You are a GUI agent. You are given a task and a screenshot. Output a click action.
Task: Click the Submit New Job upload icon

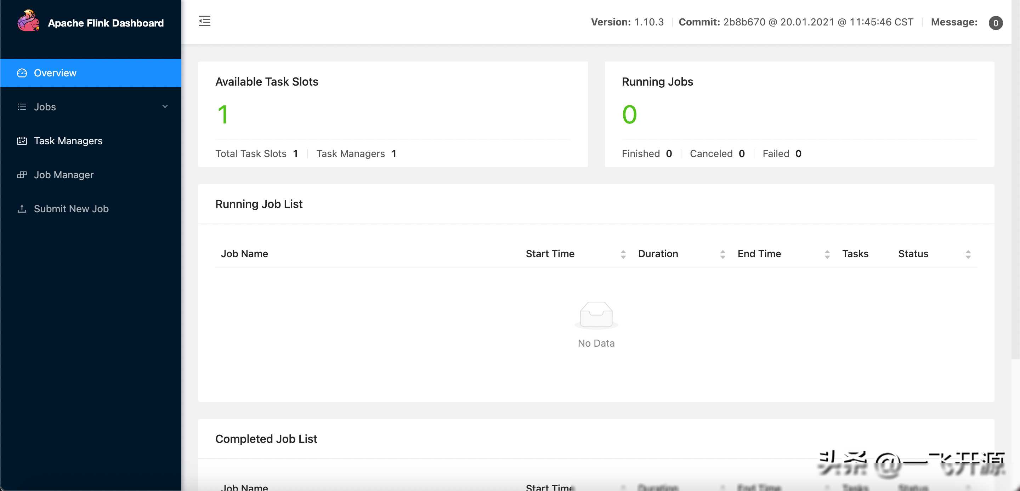coord(22,208)
